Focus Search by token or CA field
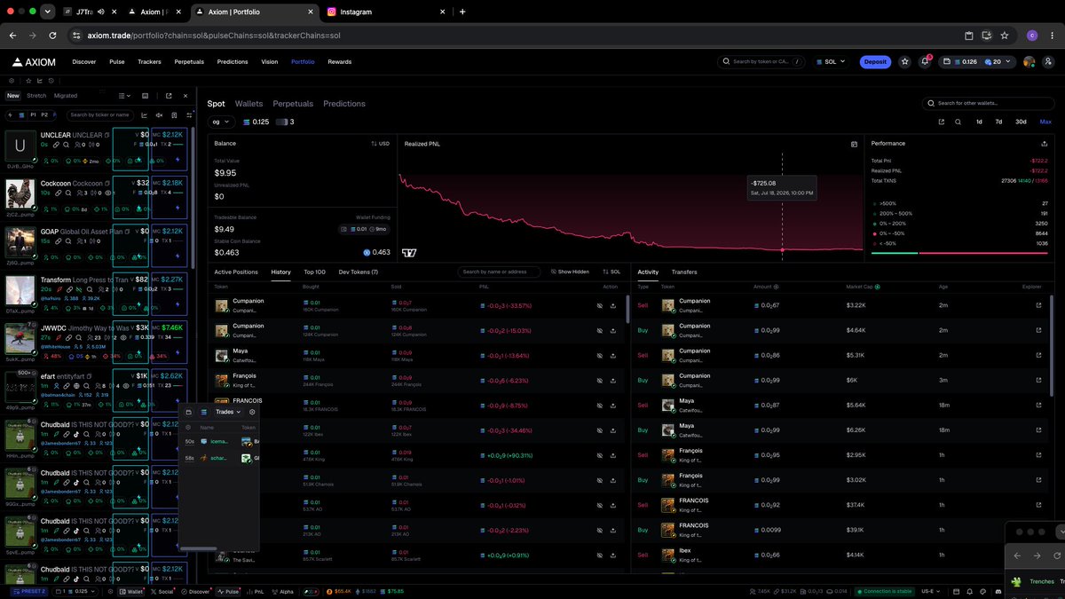 [x=762, y=62]
